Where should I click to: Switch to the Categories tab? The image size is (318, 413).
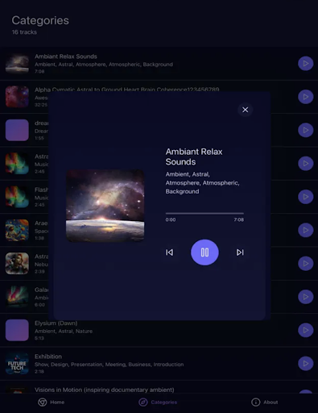click(x=158, y=403)
